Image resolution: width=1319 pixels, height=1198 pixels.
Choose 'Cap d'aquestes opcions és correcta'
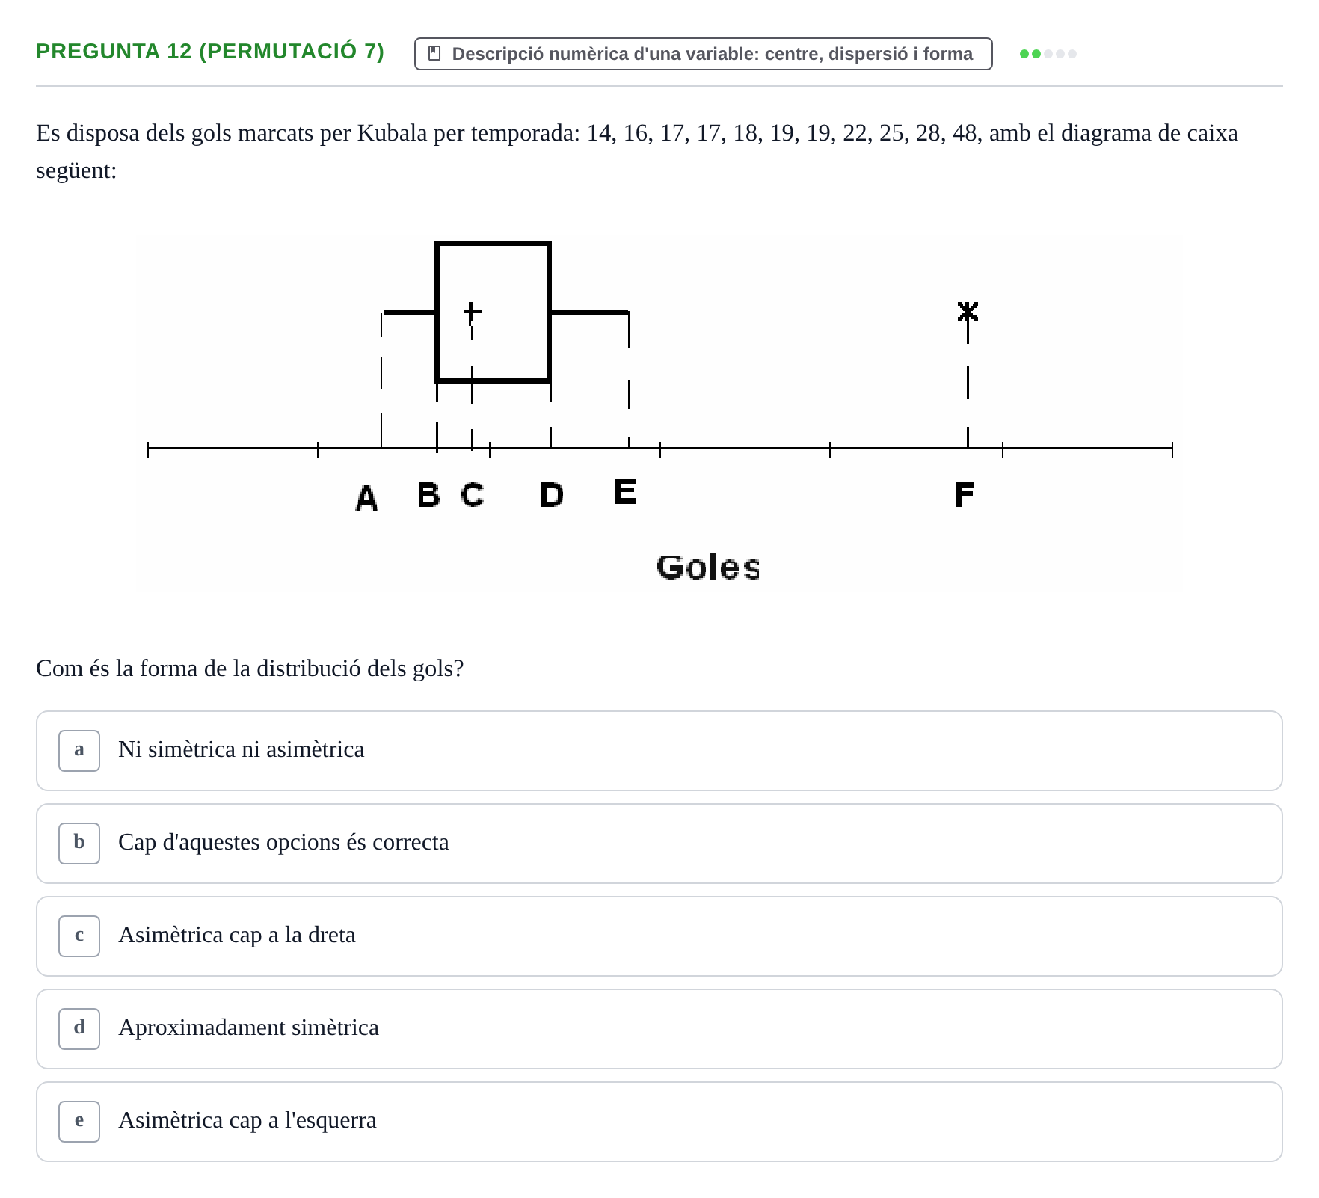(659, 844)
